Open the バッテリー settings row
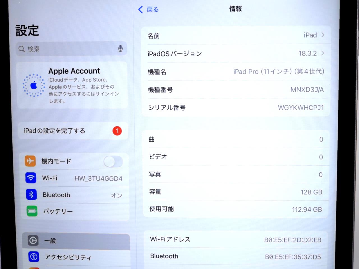This screenshot has width=359, height=269. pyautogui.click(x=76, y=212)
